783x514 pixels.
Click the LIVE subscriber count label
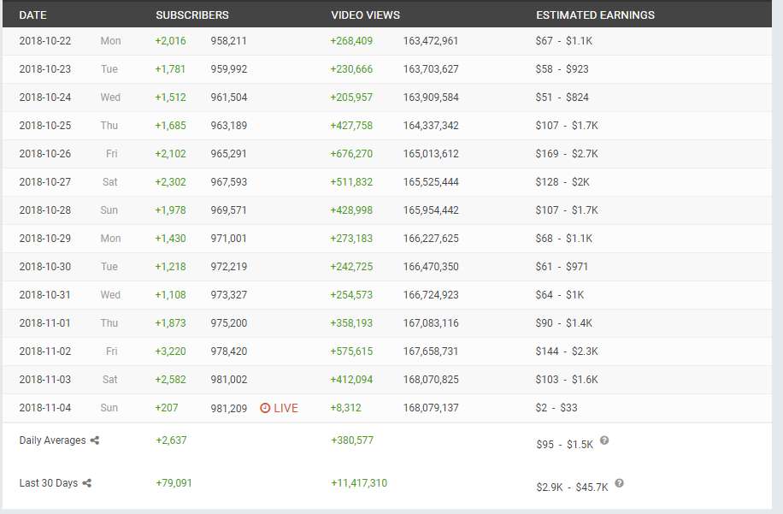click(x=286, y=408)
